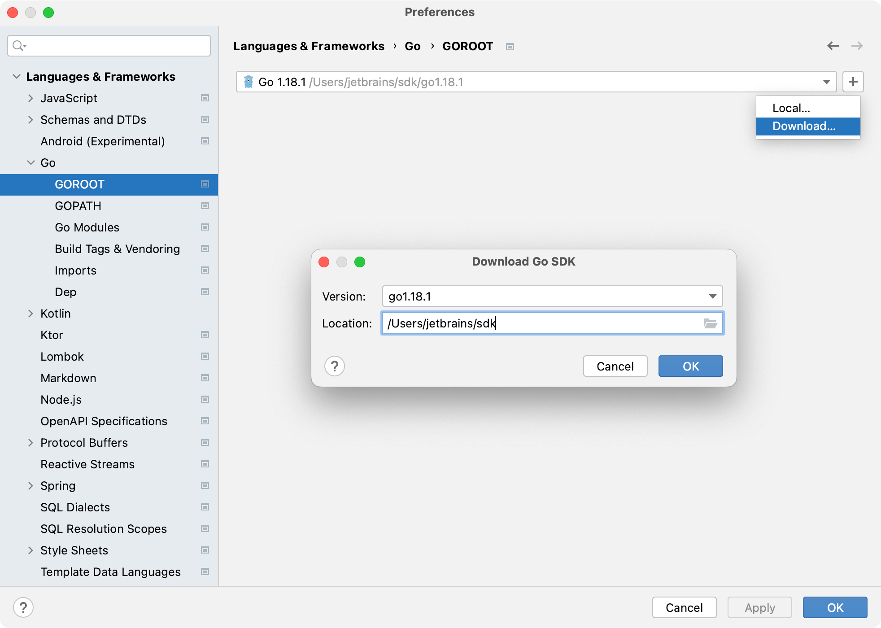881x628 pixels.
Task: Click the settings icon next to GOPATH
Action: tap(206, 205)
